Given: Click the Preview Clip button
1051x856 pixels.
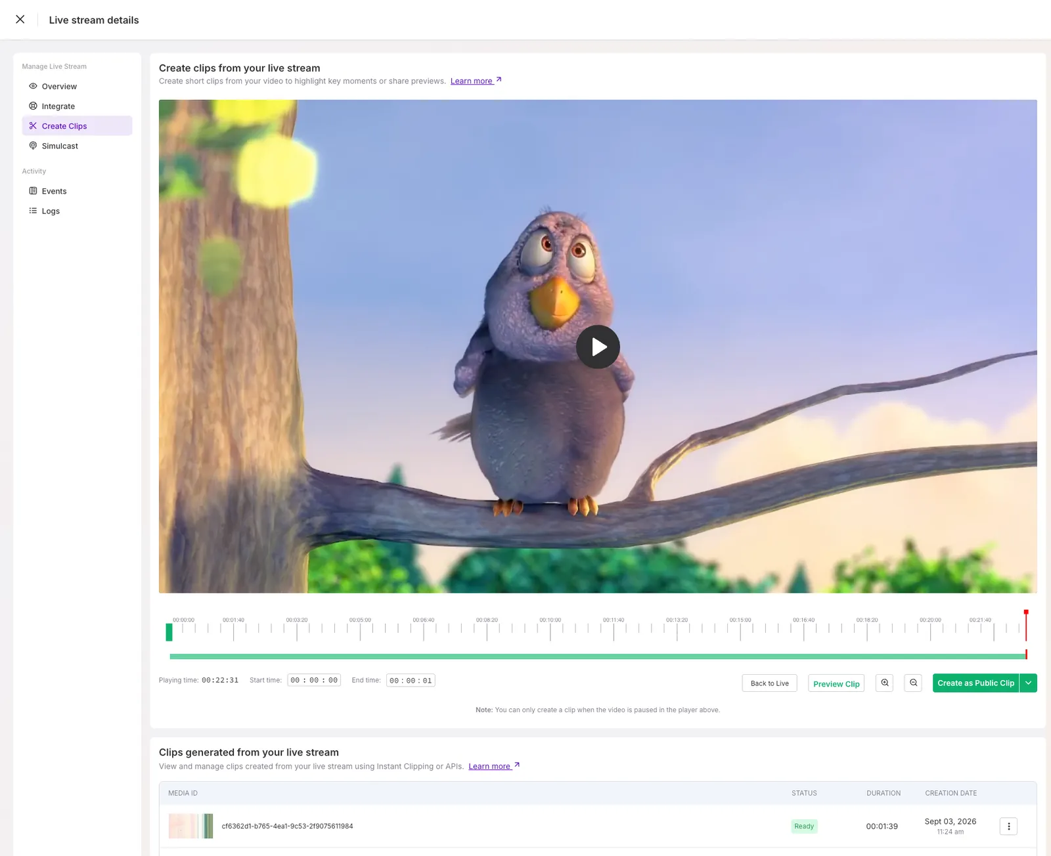Looking at the screenshot, I should tap(836, 683).
